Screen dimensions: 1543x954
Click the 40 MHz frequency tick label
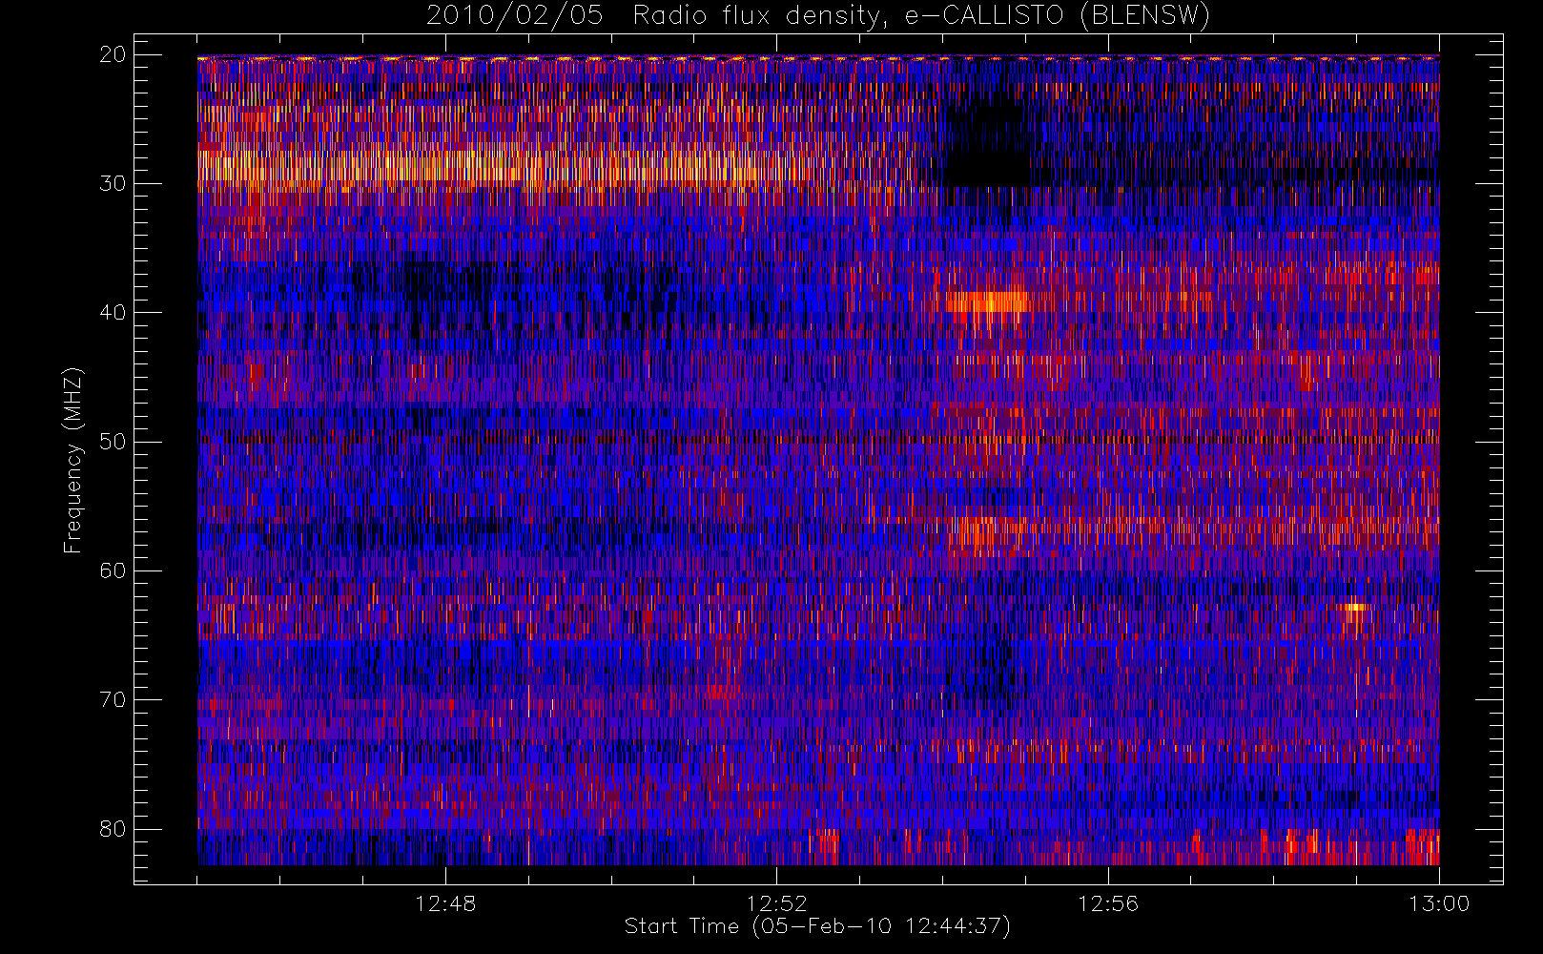113,313
